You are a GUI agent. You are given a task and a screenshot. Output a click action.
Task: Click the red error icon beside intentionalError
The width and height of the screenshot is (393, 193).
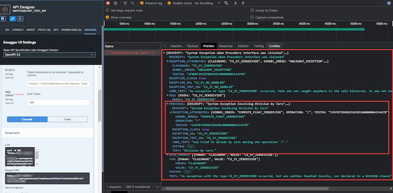pyautogui.click(x=107, y=53)
